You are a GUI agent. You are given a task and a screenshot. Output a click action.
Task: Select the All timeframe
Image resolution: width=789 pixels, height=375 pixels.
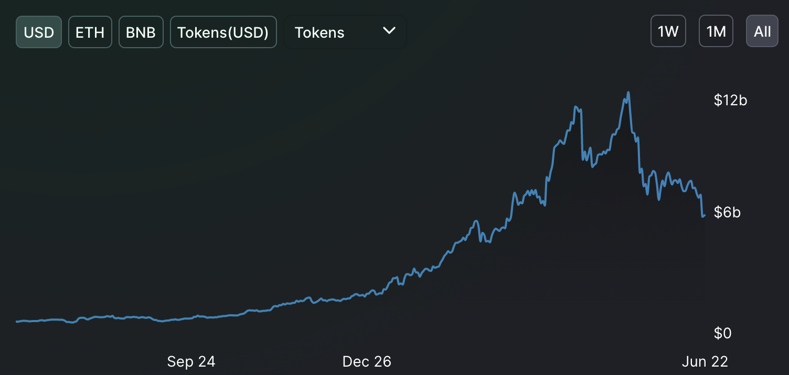pyautogui.click(x=762, y=31)
